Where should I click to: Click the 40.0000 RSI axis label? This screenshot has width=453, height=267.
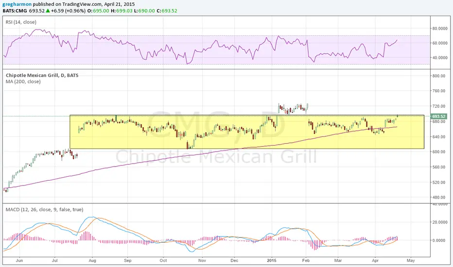440,58
